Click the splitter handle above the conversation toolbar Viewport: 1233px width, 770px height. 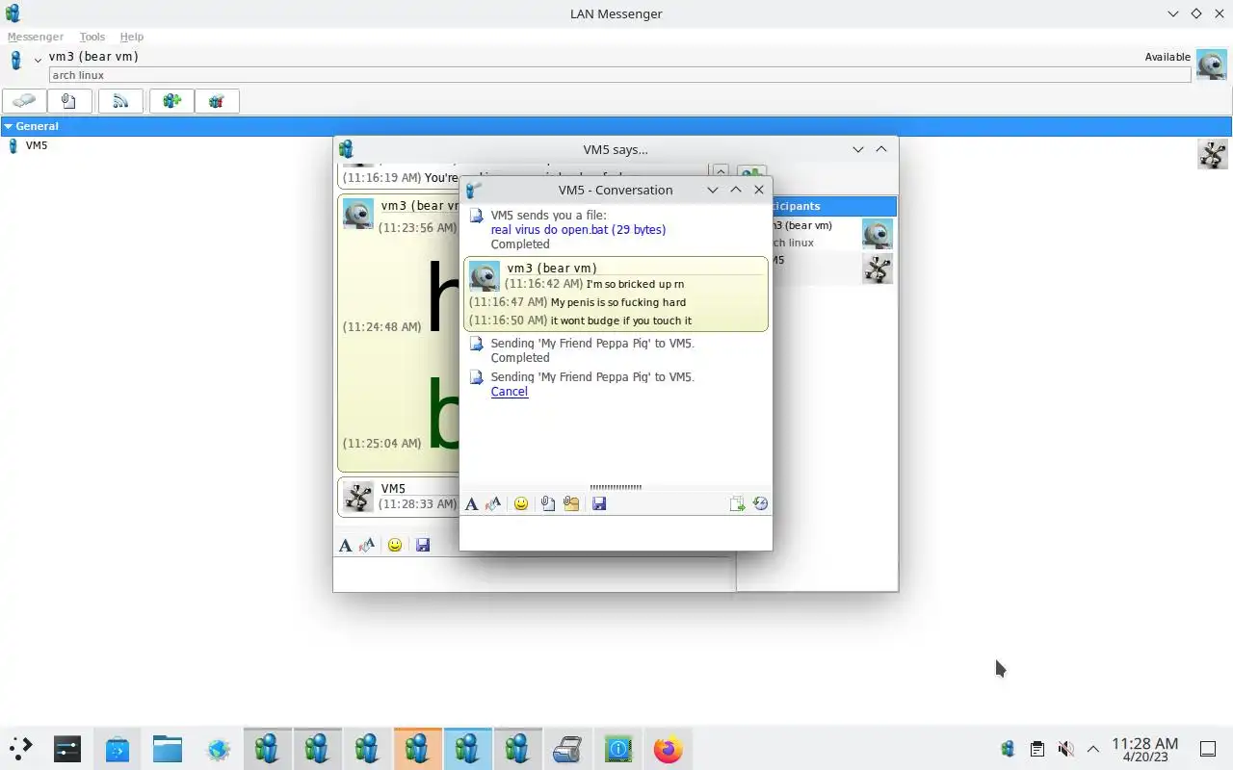coord(616,487)
